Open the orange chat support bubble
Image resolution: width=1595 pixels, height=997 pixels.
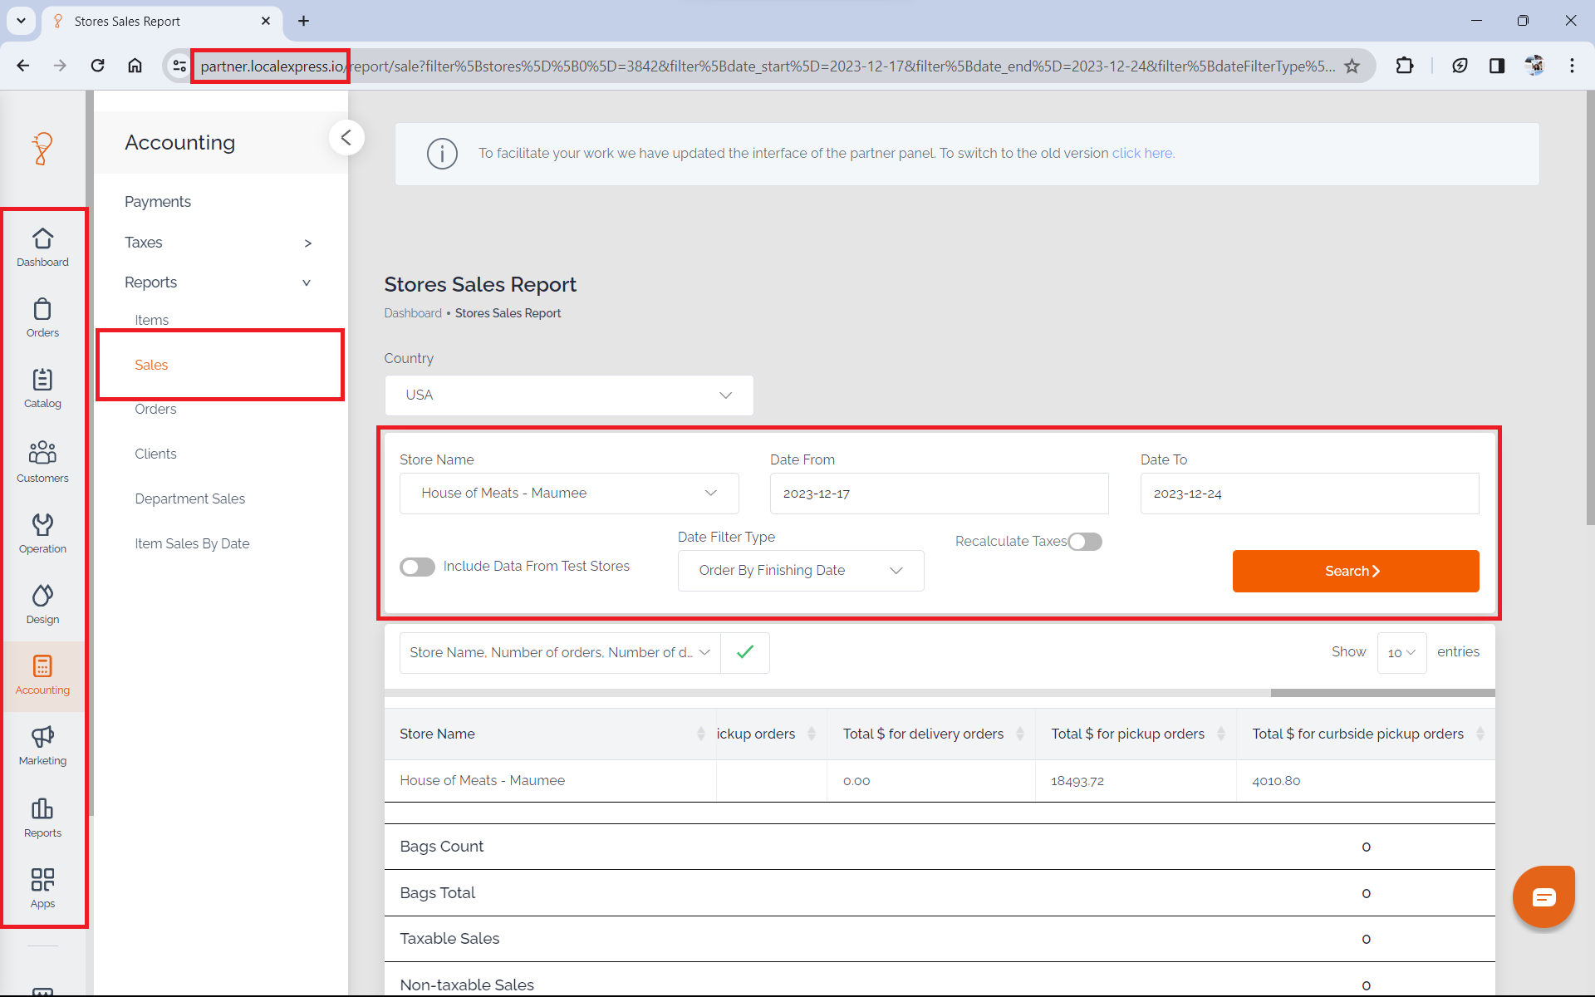tap(1543, 896)
